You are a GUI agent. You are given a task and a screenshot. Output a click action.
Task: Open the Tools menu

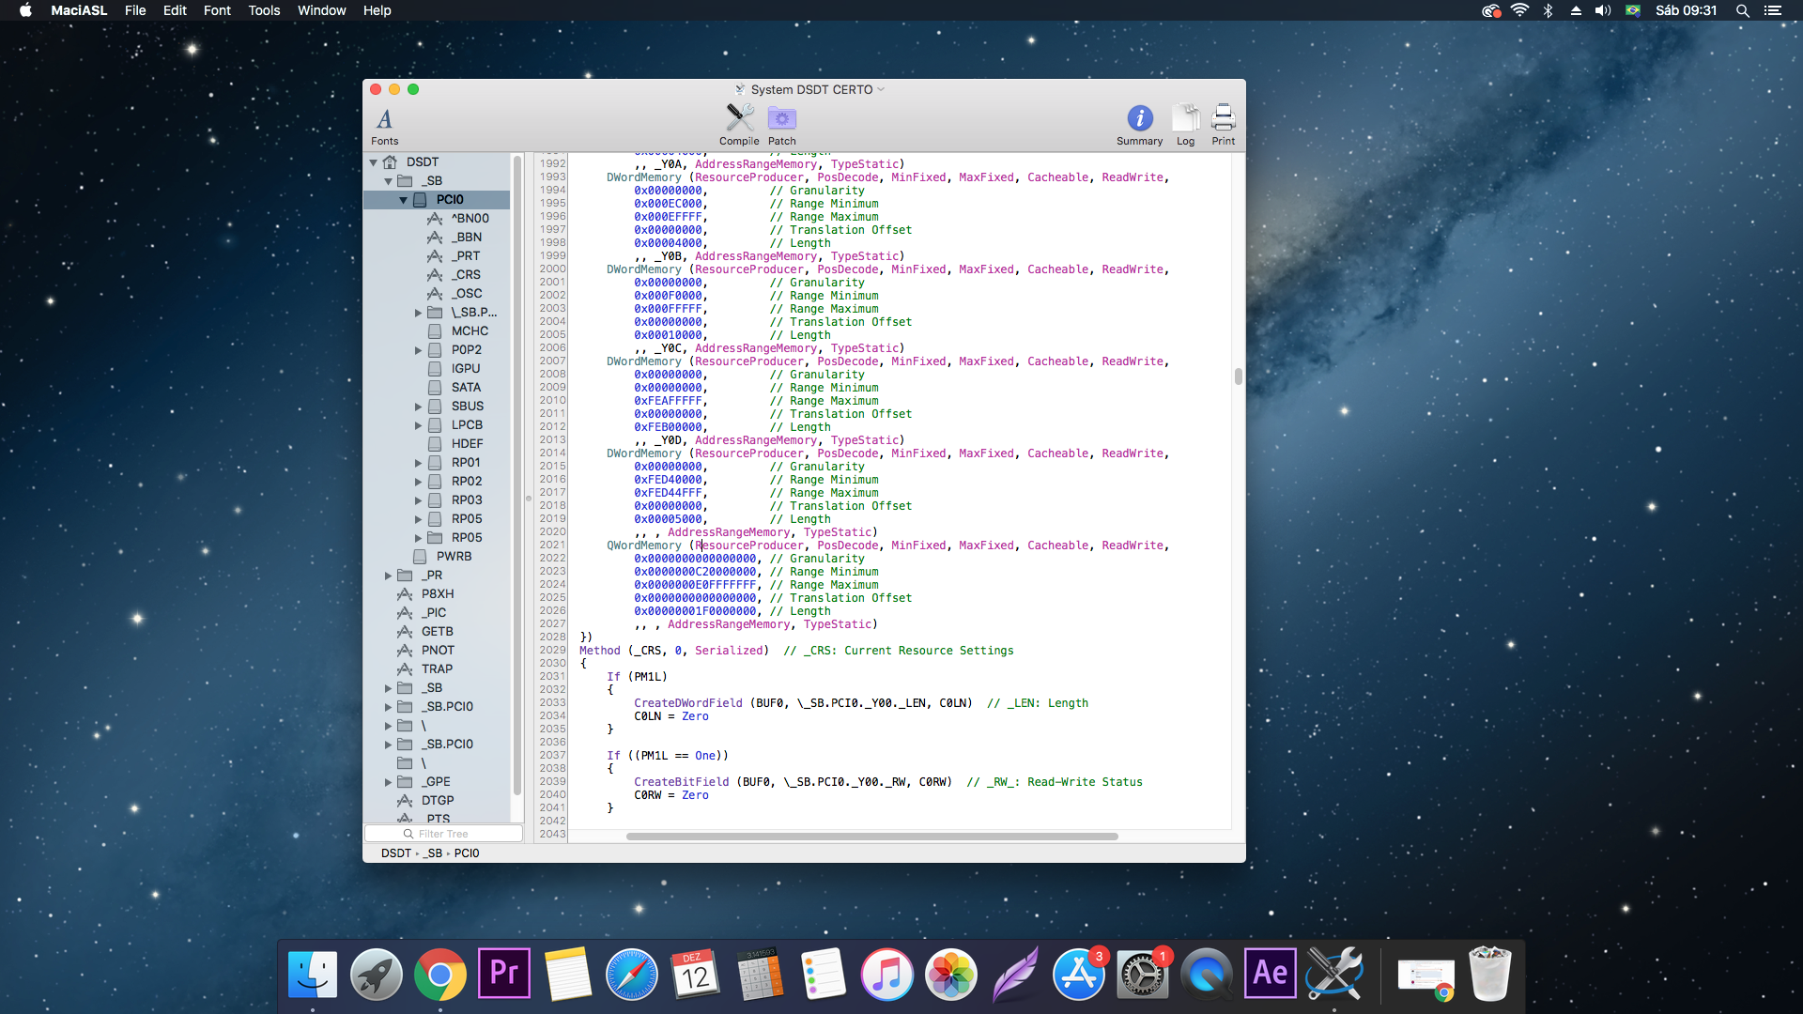(x=264, y=10)
